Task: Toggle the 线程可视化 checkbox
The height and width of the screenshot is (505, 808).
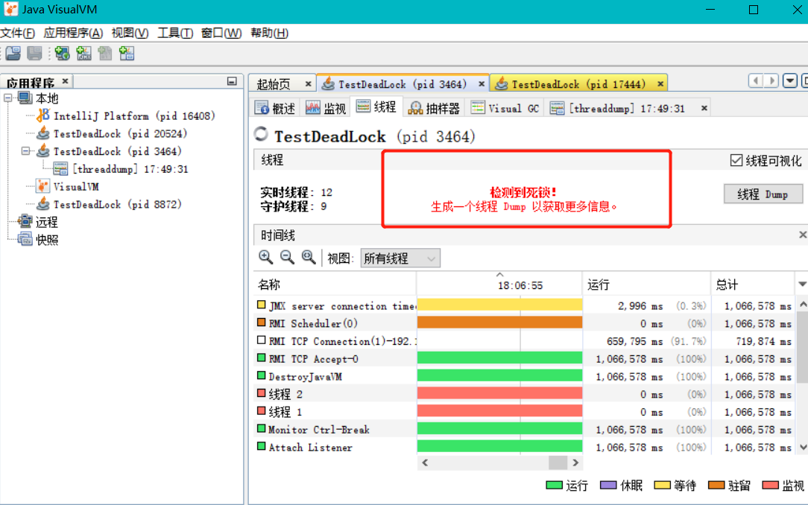Action: tap(736, 161)
